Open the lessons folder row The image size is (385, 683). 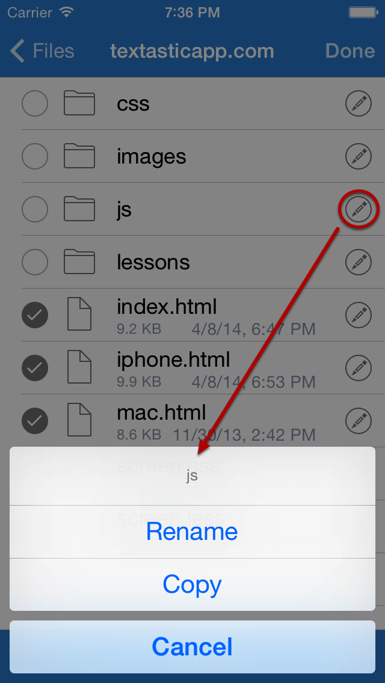click(x=192, y=262)
